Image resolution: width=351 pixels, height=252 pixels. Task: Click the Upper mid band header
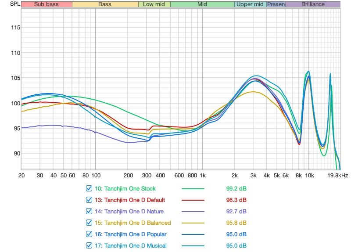(250, 4)
